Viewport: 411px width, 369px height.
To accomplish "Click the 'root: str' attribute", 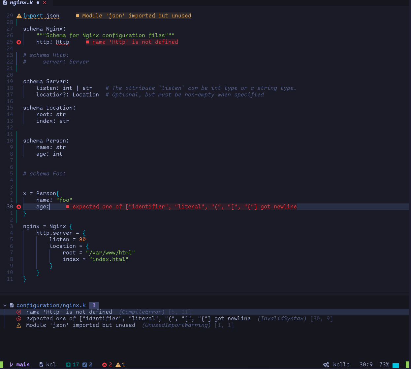I will [51, 115].
